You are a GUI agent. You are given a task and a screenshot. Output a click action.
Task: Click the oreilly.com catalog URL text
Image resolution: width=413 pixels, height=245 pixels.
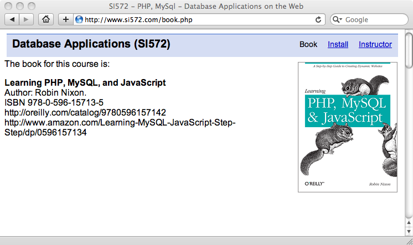(x=85, y=113)
